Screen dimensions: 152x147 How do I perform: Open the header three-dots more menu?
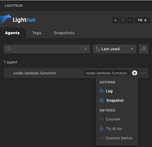click(x=130, y=20)
